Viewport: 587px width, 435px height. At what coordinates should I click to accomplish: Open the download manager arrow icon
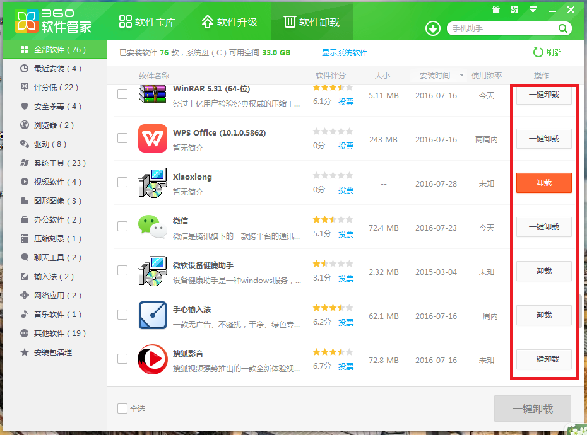[433, 28]
